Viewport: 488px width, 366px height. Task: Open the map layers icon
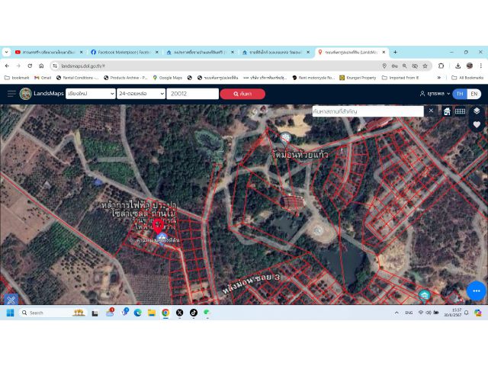477,111
